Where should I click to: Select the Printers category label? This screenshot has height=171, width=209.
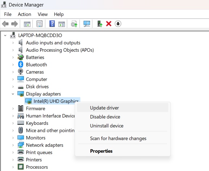click(x=34, y=160)
